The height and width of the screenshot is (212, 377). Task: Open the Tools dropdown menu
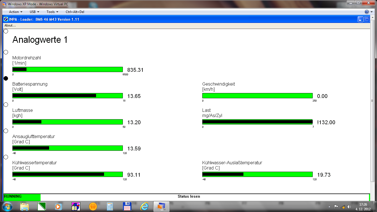tap(52, 12)
